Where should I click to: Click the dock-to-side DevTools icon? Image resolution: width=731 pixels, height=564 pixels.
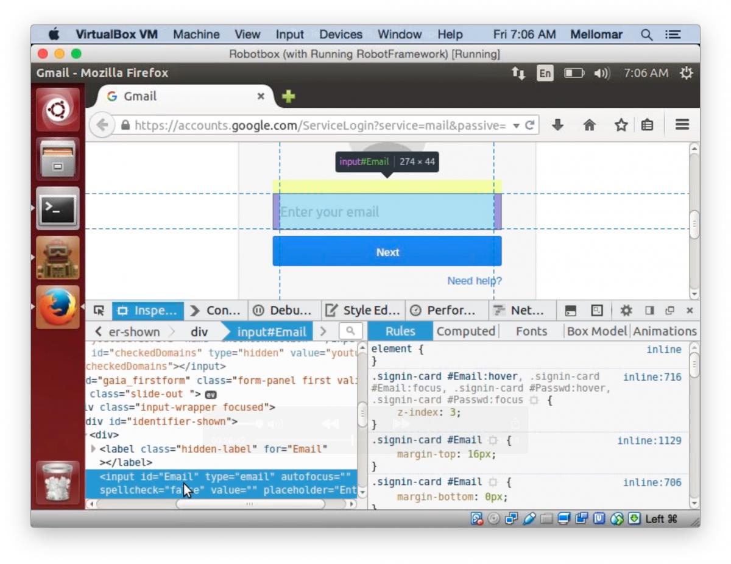pyautogui.click(x=650, y=311)
